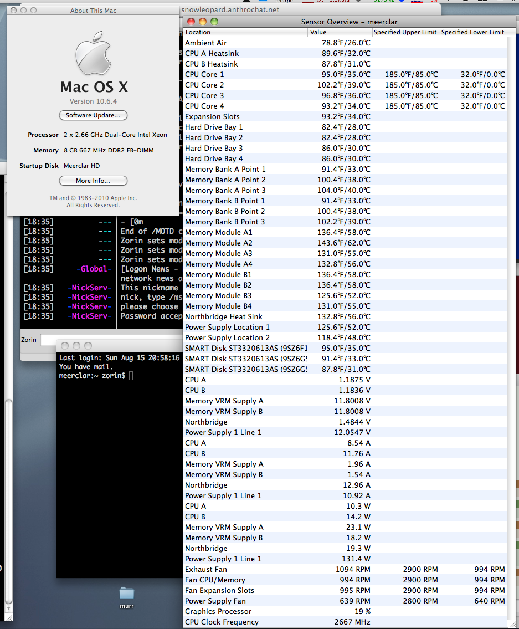The image size is (519, 629).
Task: Click Startup Disk Meerclar HD text
Action: click(59, 166)
